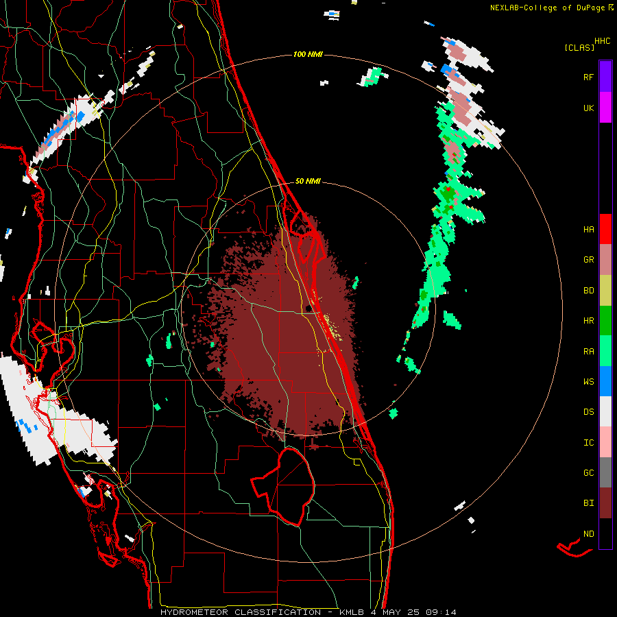
Task: Click the ND black legend swatch
Action: [605, 533]
